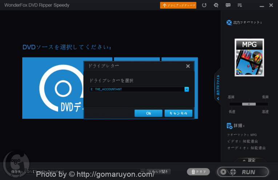Browse output path with the ellipsis button

142,171
